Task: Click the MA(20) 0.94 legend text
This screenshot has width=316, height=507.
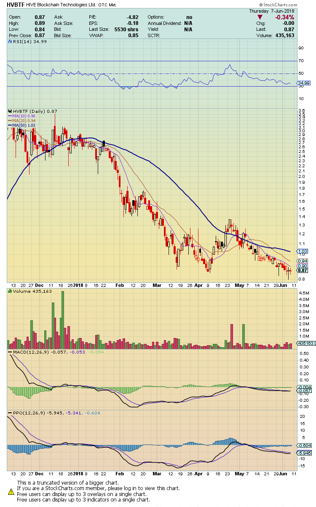Action: click(x=23, y=120)
